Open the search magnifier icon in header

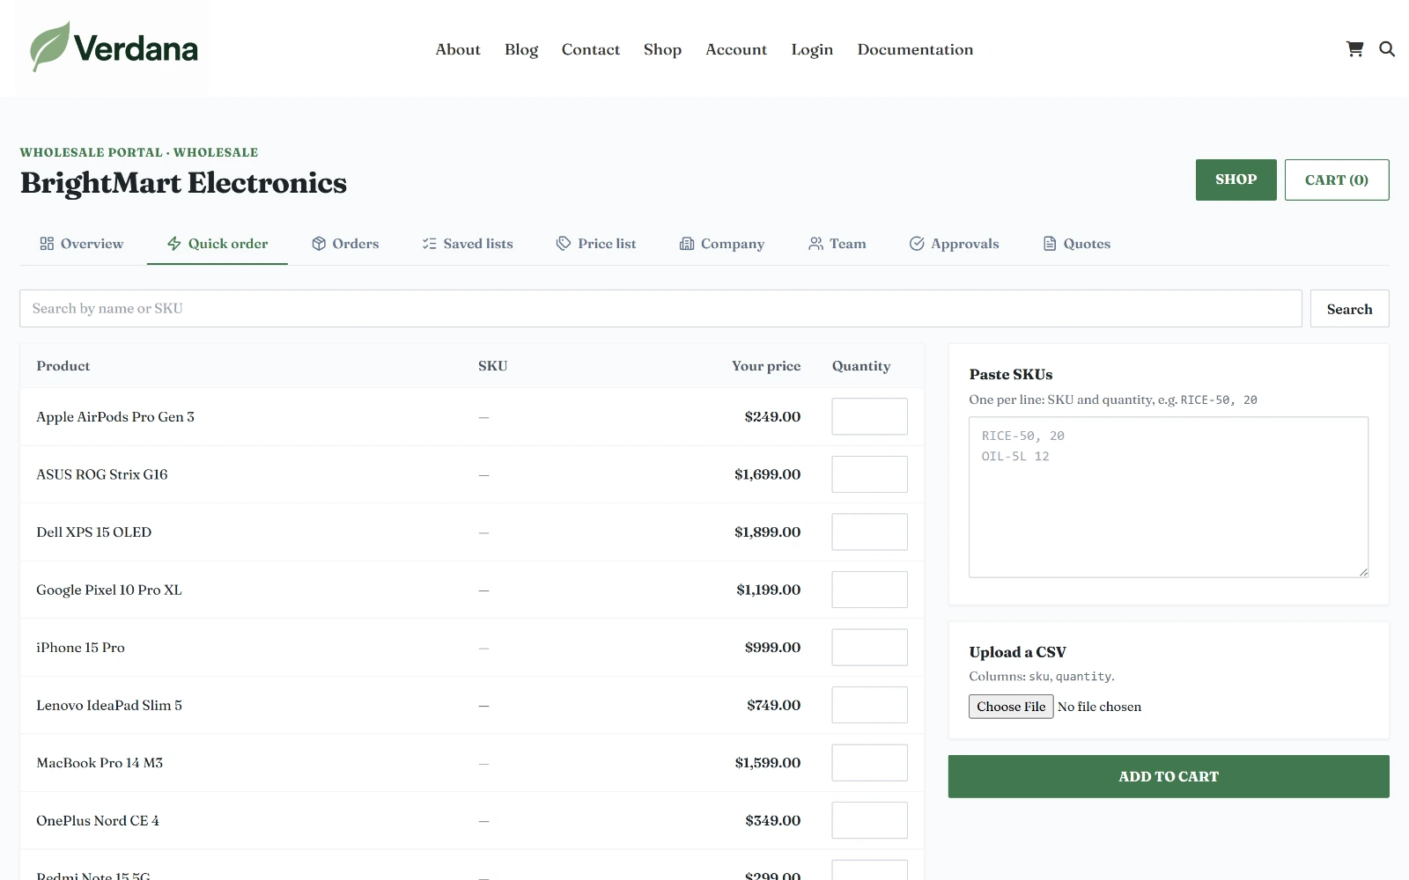(x=1387, y=49)
